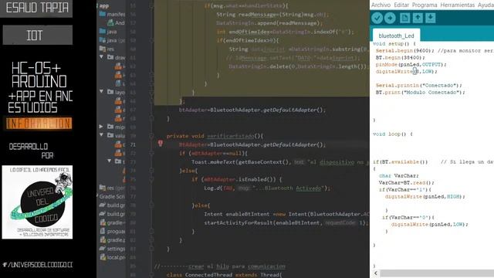Screen dimensions: 494x278
Task: Click the 'Toast.makeText(getBaseContext()' code line
Action: (x=279, y=162)
